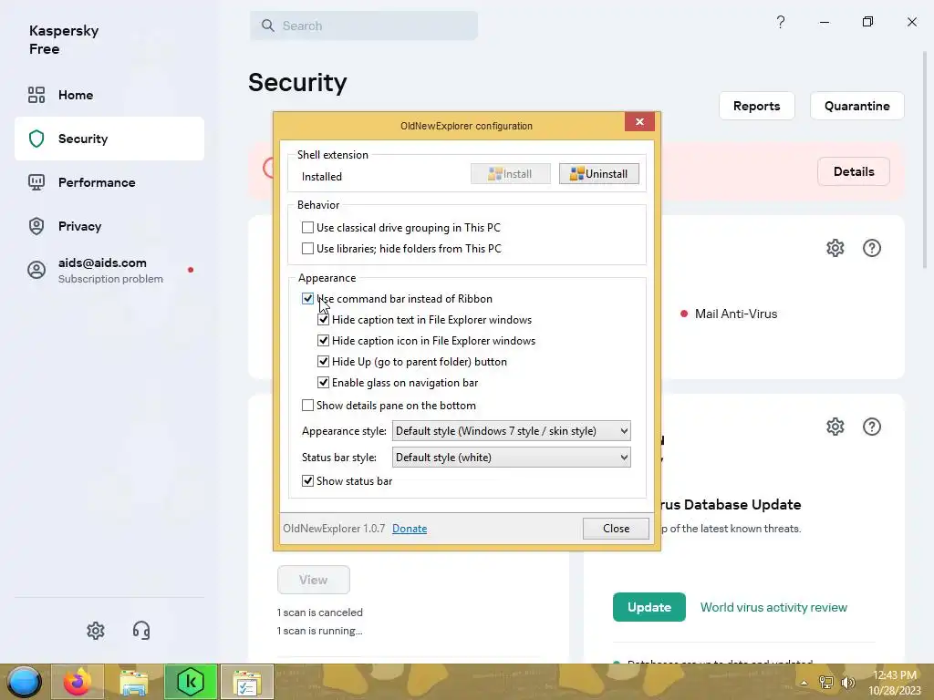Click the Details button in red banner
This screenshot has height=700, width=934.
[854, 171]
